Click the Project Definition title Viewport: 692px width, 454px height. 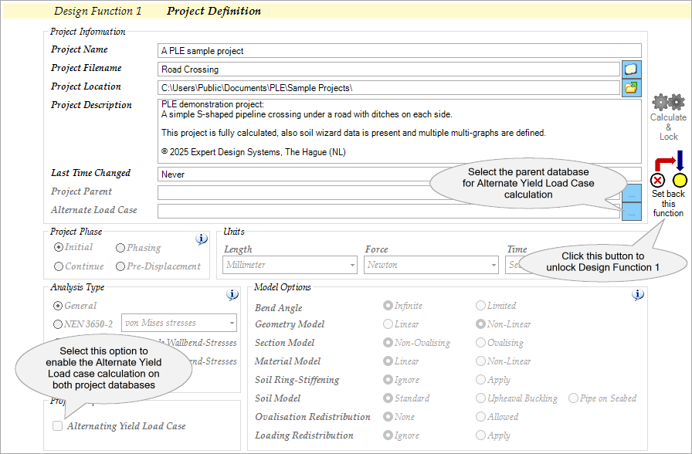(214, 12)
